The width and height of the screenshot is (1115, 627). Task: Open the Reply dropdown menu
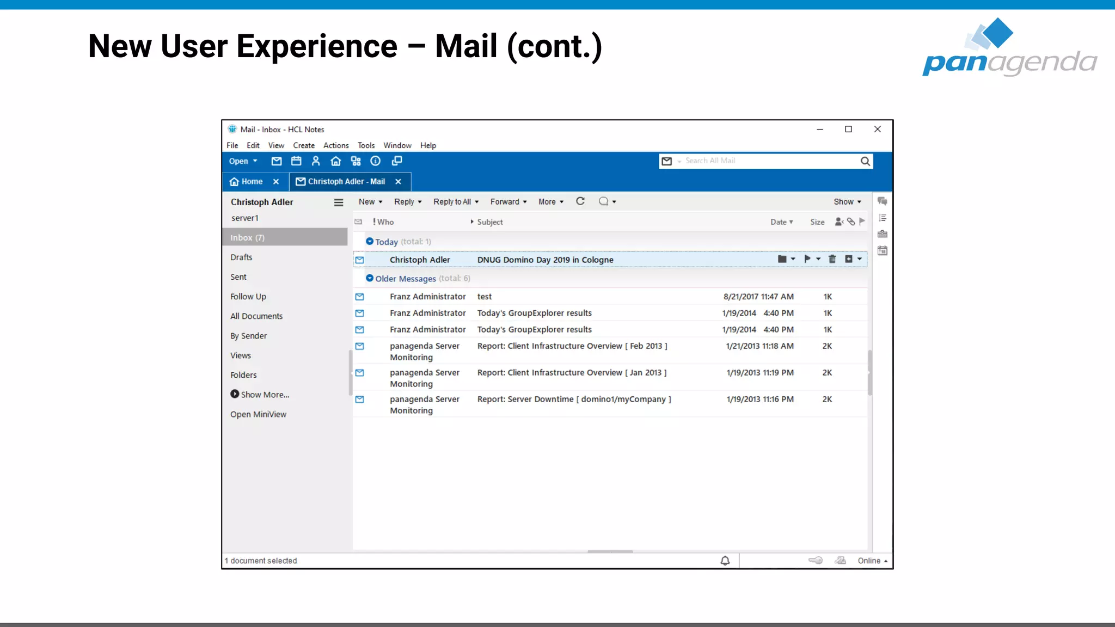(x=408, y=201)
